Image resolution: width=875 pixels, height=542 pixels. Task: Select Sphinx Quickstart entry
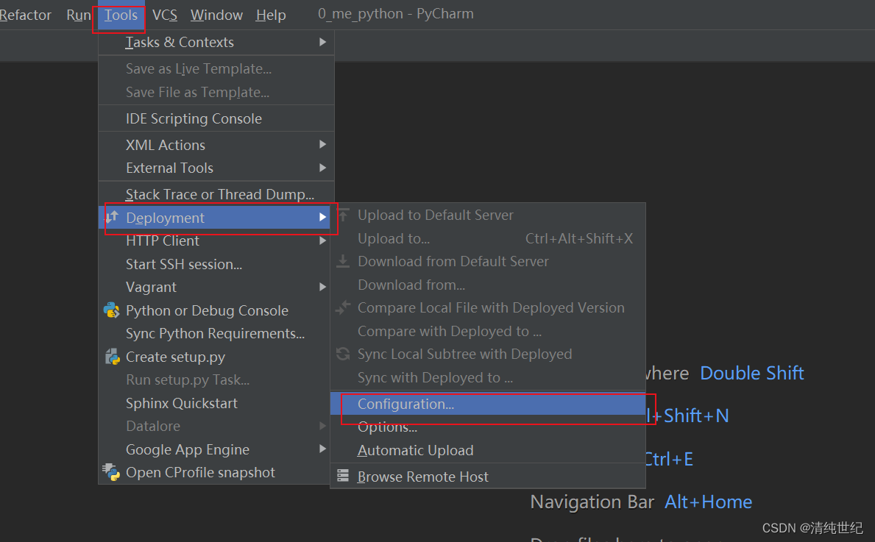click(182, 403)
